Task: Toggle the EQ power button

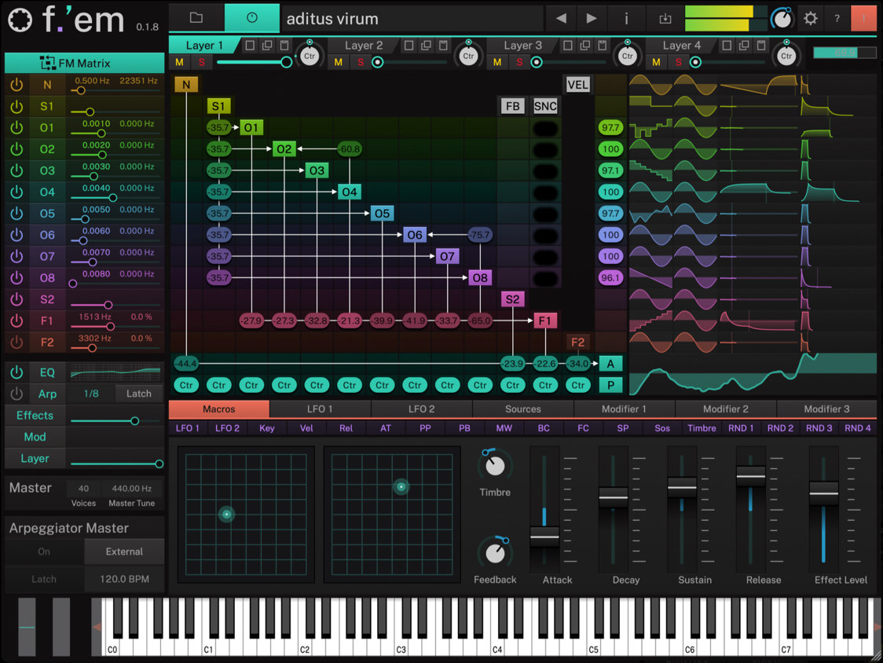Action: (16, 372)
